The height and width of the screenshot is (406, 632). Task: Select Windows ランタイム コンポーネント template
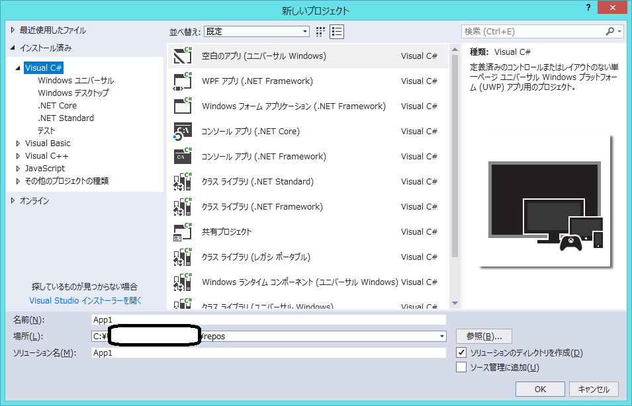coord(308,282)
